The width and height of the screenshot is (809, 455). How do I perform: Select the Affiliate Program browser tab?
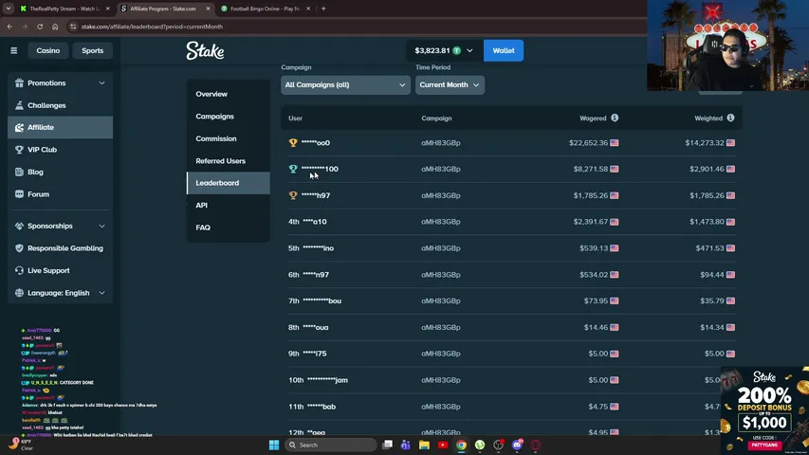click(165, 9)
